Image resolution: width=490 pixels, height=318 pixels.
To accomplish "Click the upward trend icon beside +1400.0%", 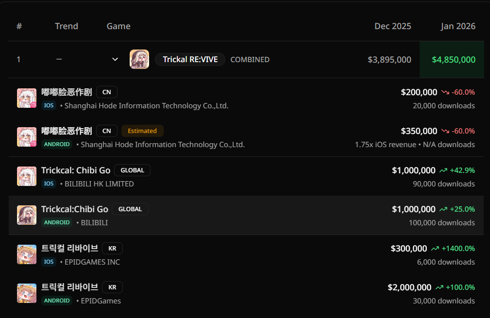I will pos(435,249).
